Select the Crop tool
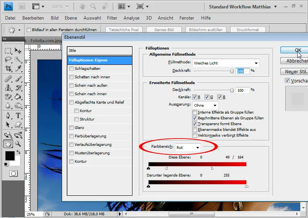The width and height of the screenshot is (308, 218). tap(8, 68)
